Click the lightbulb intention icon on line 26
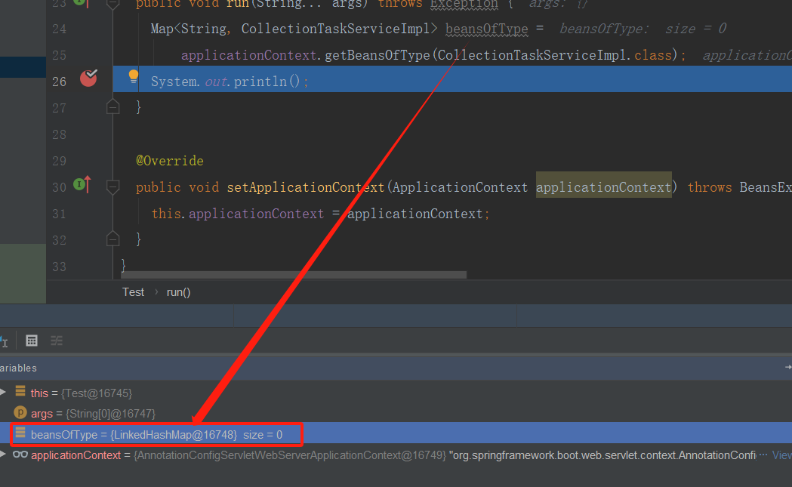Viewport: 792px width, 487px height. pyautogui.click(x=134, y=76)
